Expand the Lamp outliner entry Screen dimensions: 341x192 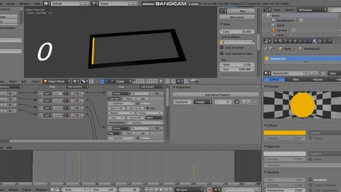pos(269,35)
